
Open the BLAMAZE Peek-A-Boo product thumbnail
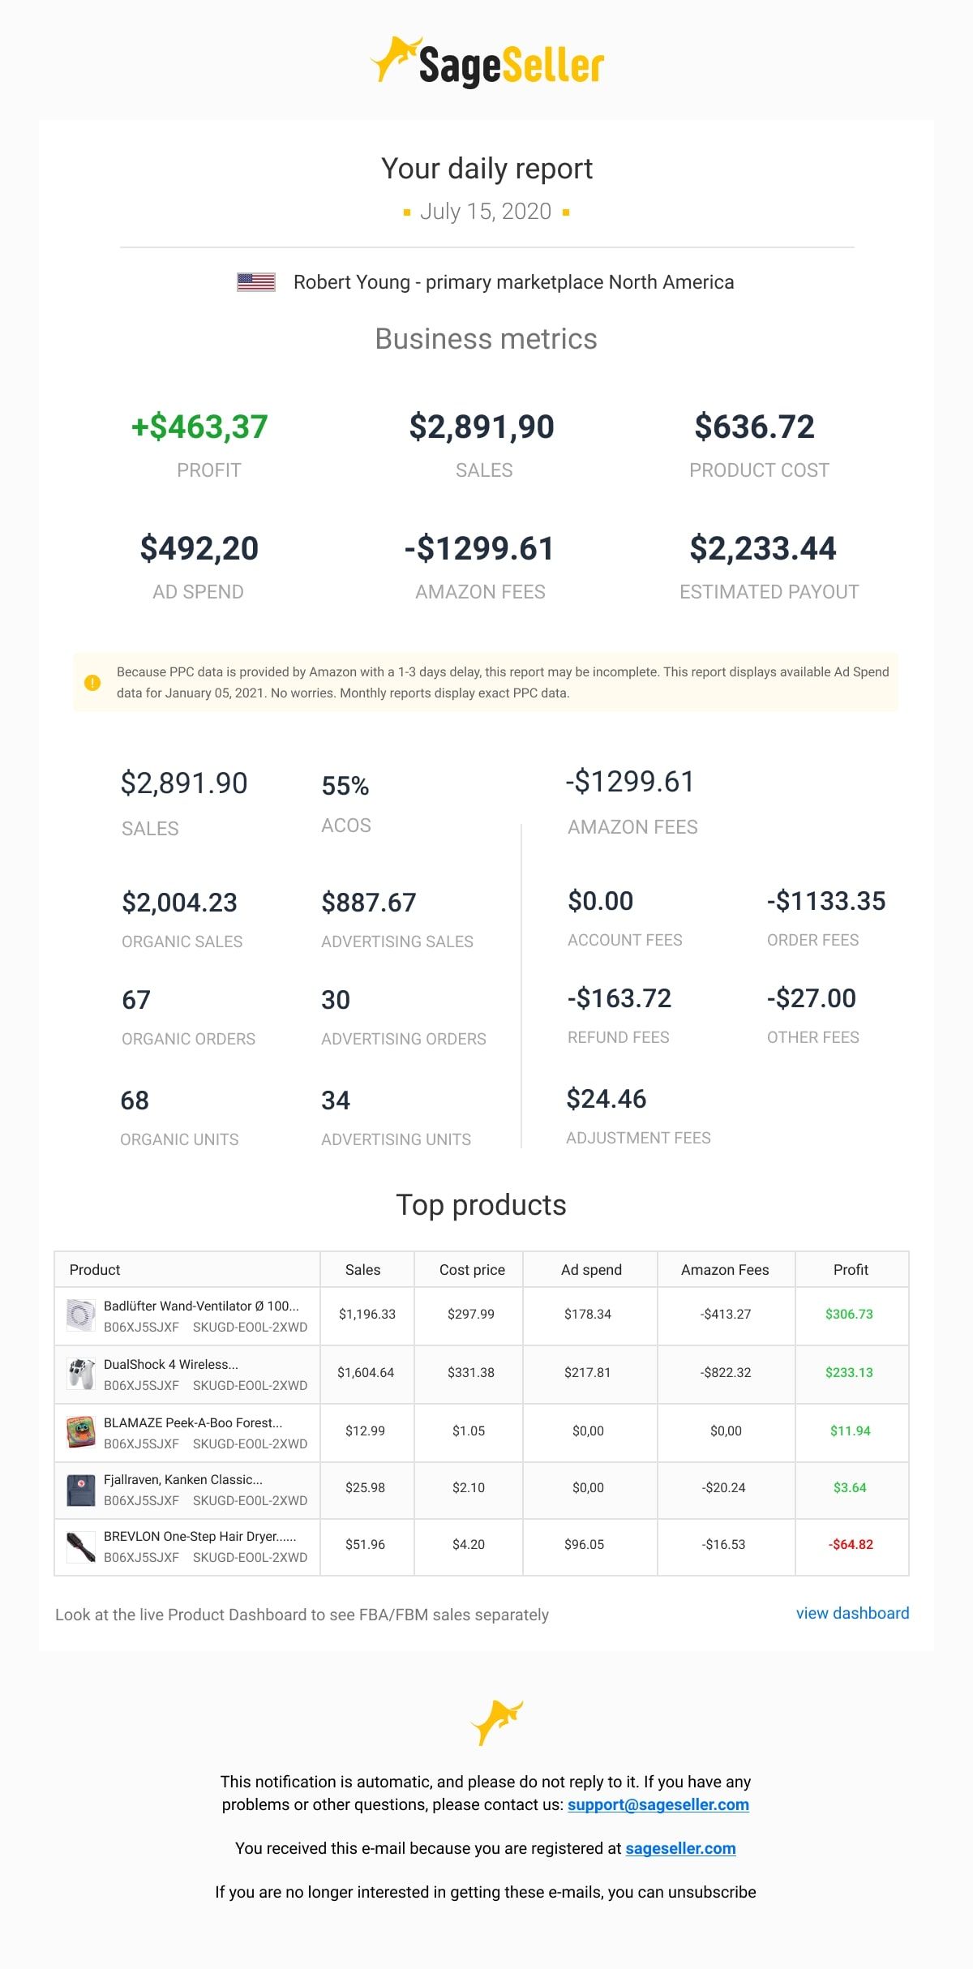(x=81, y=1431)
